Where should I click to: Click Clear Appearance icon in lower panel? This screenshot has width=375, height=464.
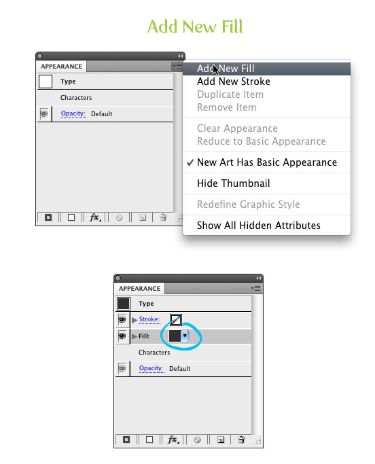click(x=197, y=440)
